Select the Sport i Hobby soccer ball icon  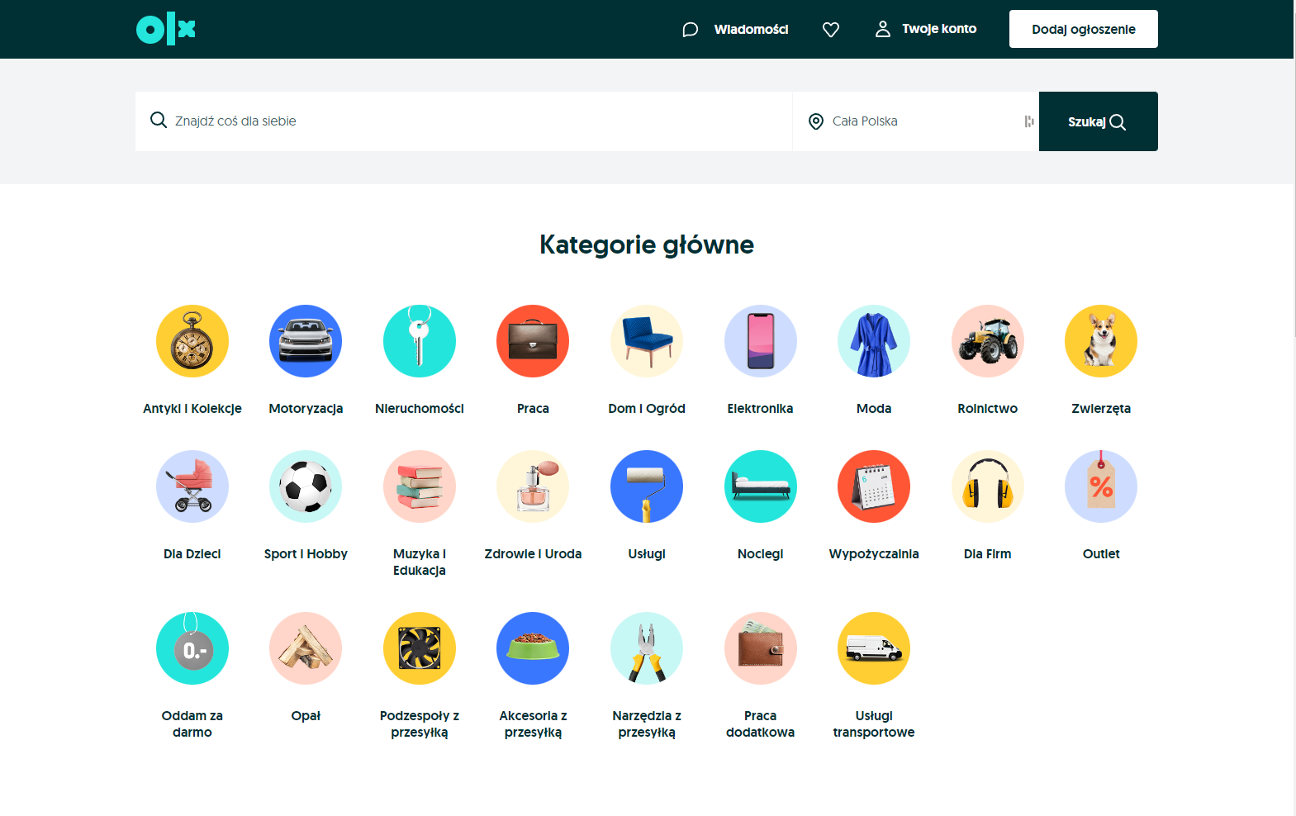(306, 486)
